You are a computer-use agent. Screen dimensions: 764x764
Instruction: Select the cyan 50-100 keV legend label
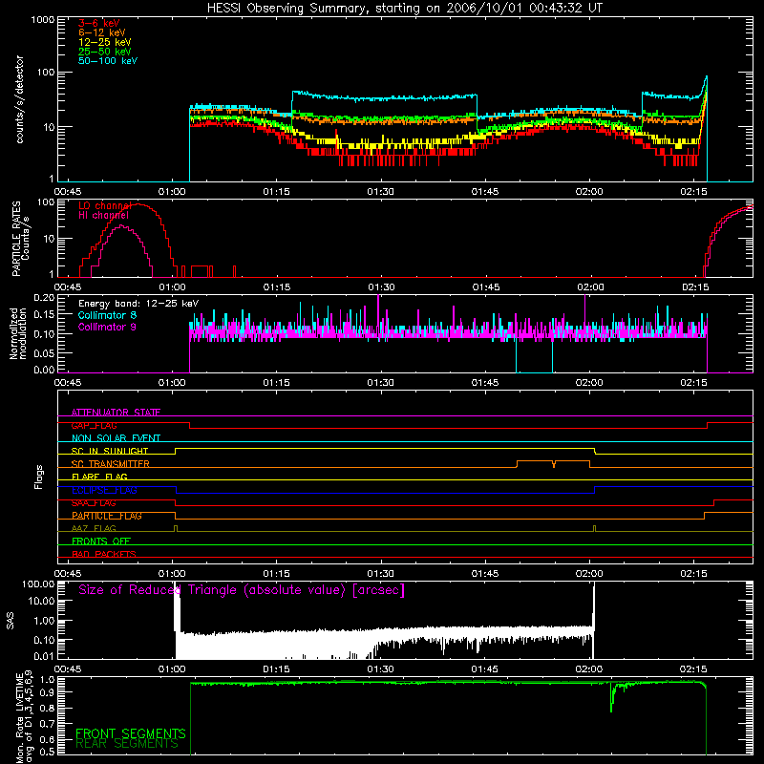coord(108,61)
